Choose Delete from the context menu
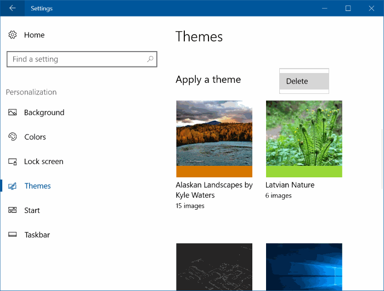This screenshot has width=384, height=291. coord(303,81)
